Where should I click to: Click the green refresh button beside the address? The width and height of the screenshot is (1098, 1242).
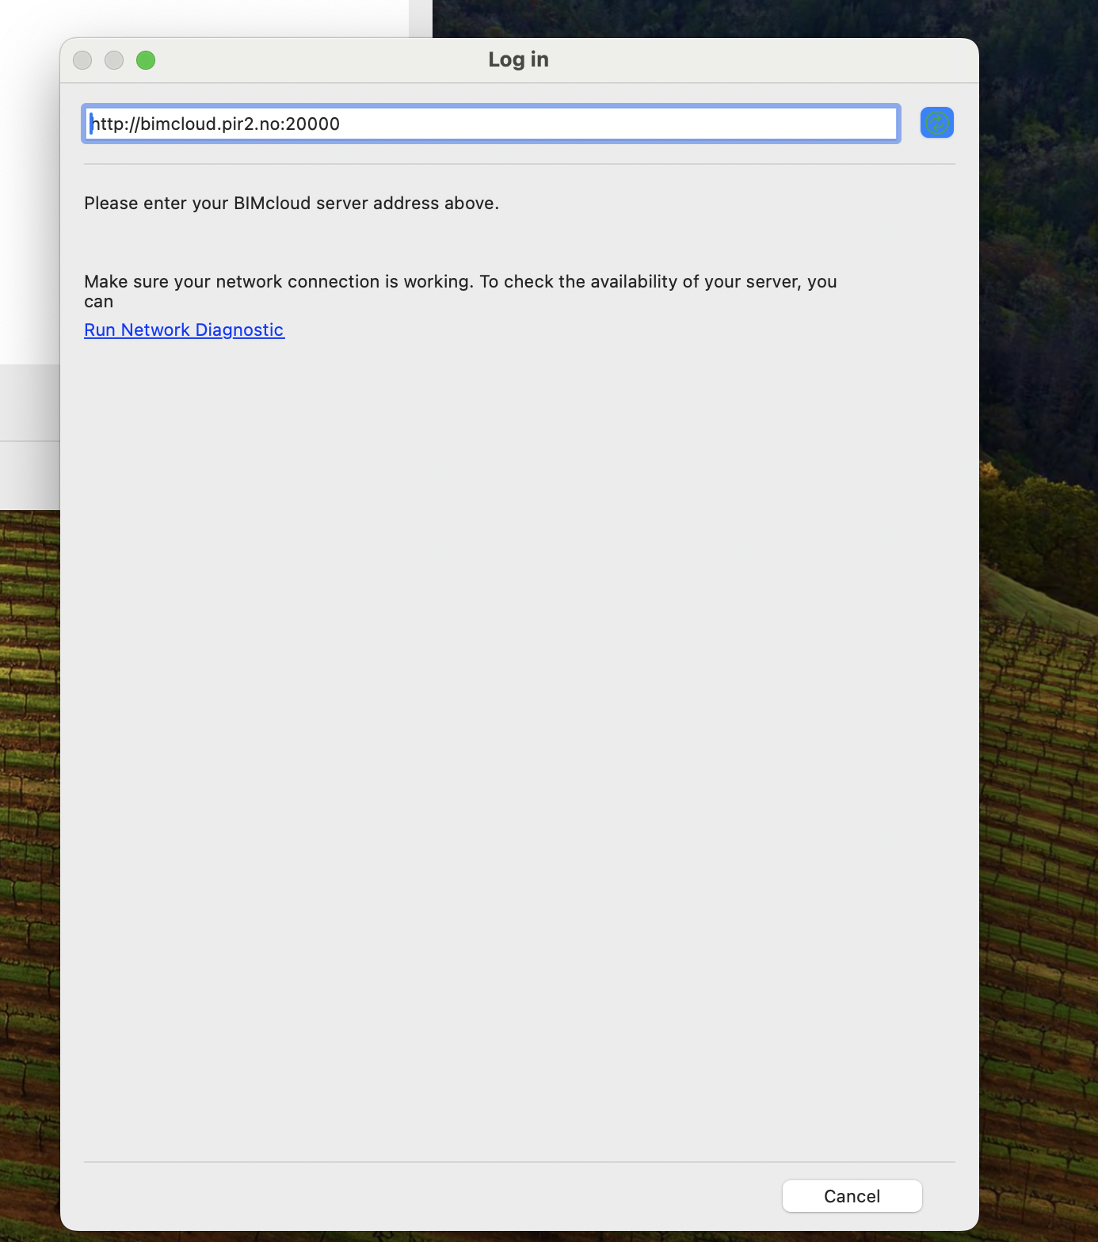936,123
